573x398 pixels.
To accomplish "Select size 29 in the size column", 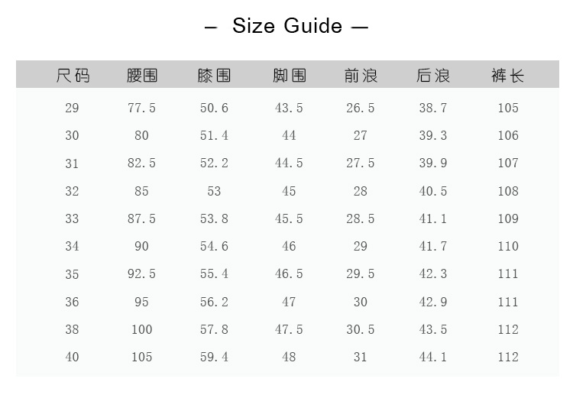I will (x=72, y=108).
